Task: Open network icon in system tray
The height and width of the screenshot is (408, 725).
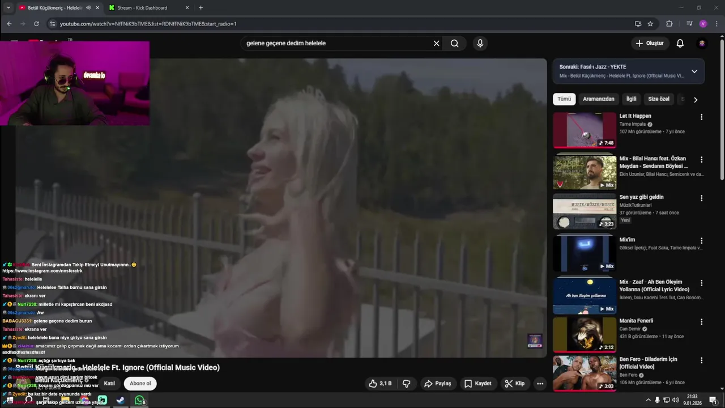Action: (666, 400)
